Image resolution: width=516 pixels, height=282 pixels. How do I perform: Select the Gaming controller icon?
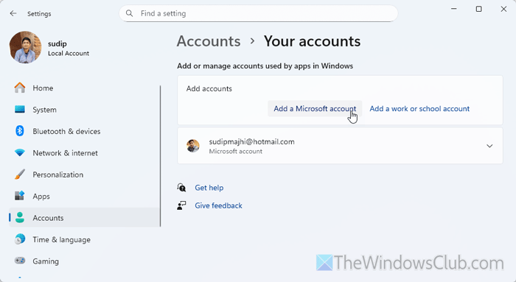coord(20,261)
